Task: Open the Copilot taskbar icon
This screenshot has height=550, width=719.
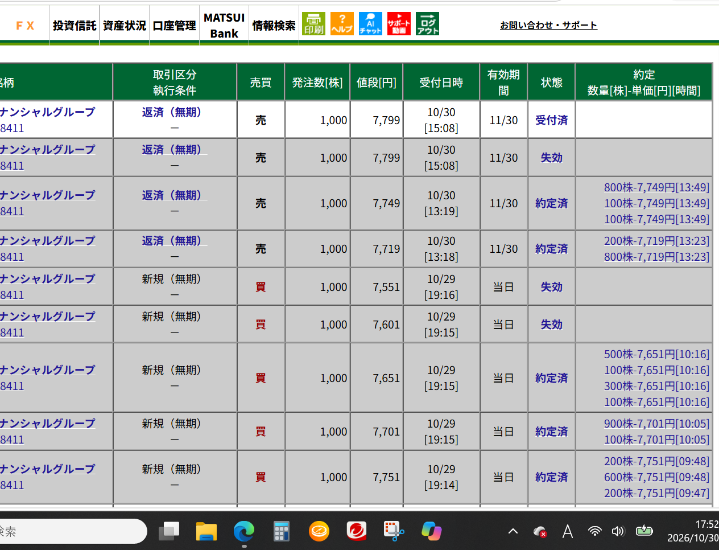Action: pyautogui.click(x=432, y=531)
